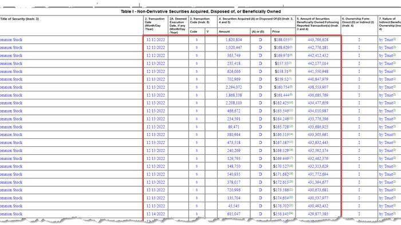
Task: Click the owned total 440,847,979
Action: tap(318, 79)
